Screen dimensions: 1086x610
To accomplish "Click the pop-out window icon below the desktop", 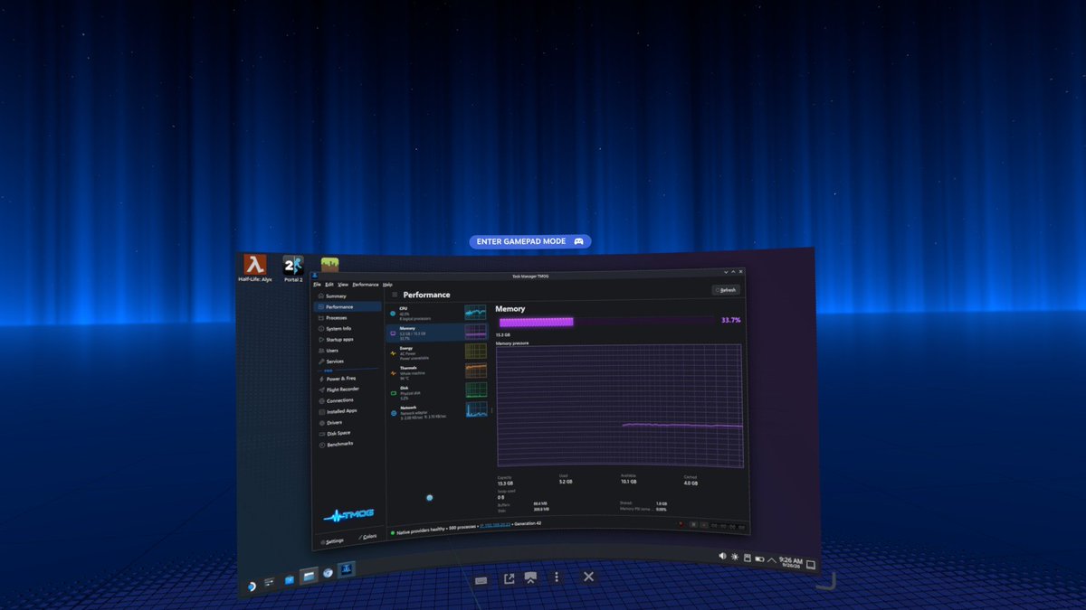I will point(509,578).
